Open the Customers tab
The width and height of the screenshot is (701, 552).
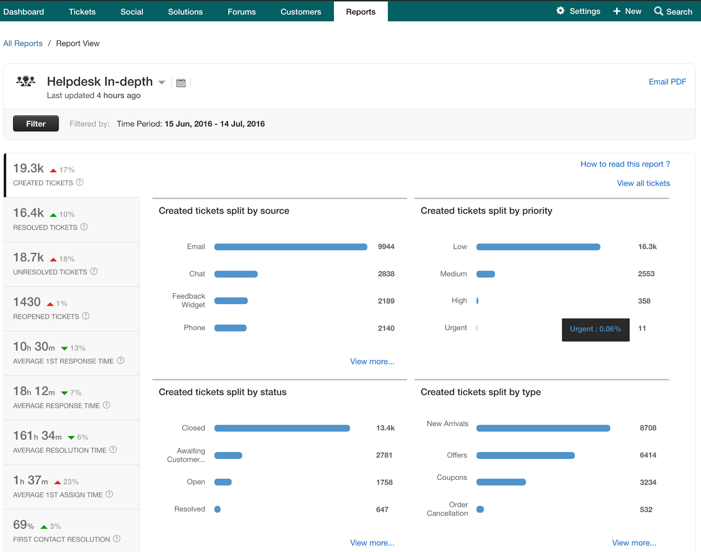(x=301, y=12)
